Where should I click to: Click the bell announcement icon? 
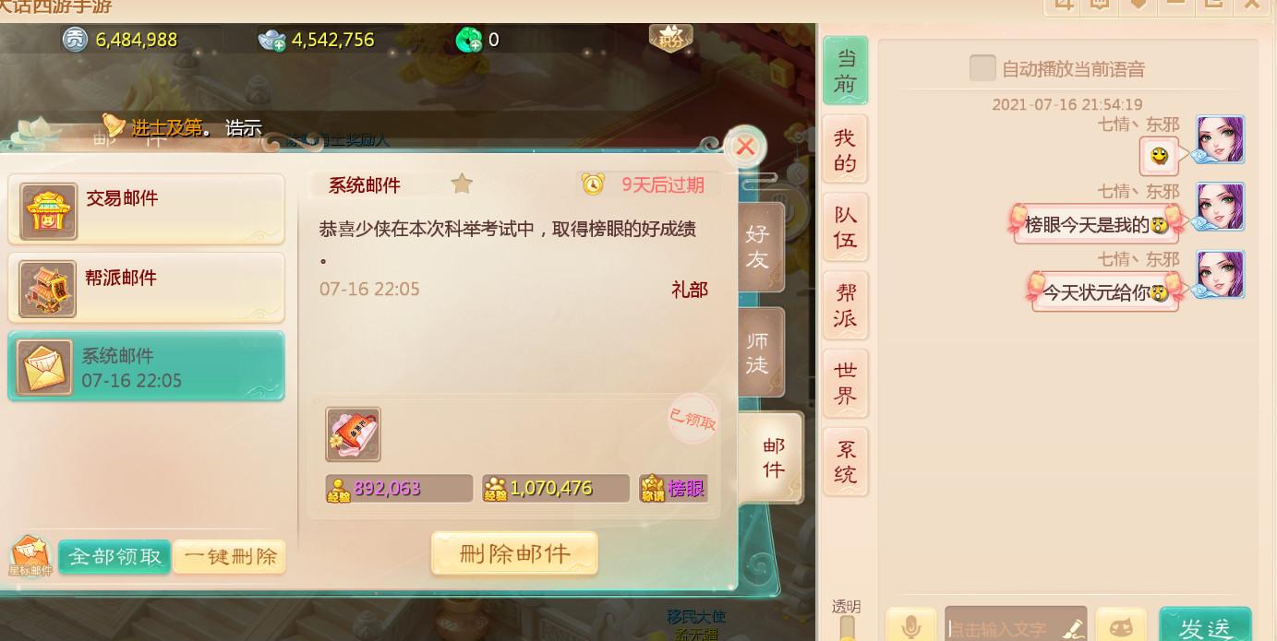(113, 126)
